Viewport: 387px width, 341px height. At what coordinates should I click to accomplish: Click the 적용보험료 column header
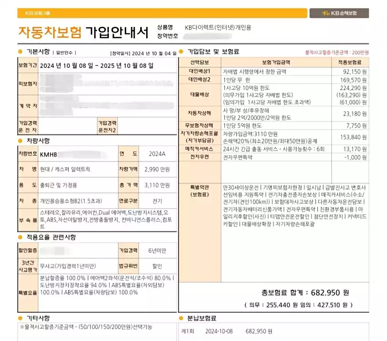click(x=350, y=62)
